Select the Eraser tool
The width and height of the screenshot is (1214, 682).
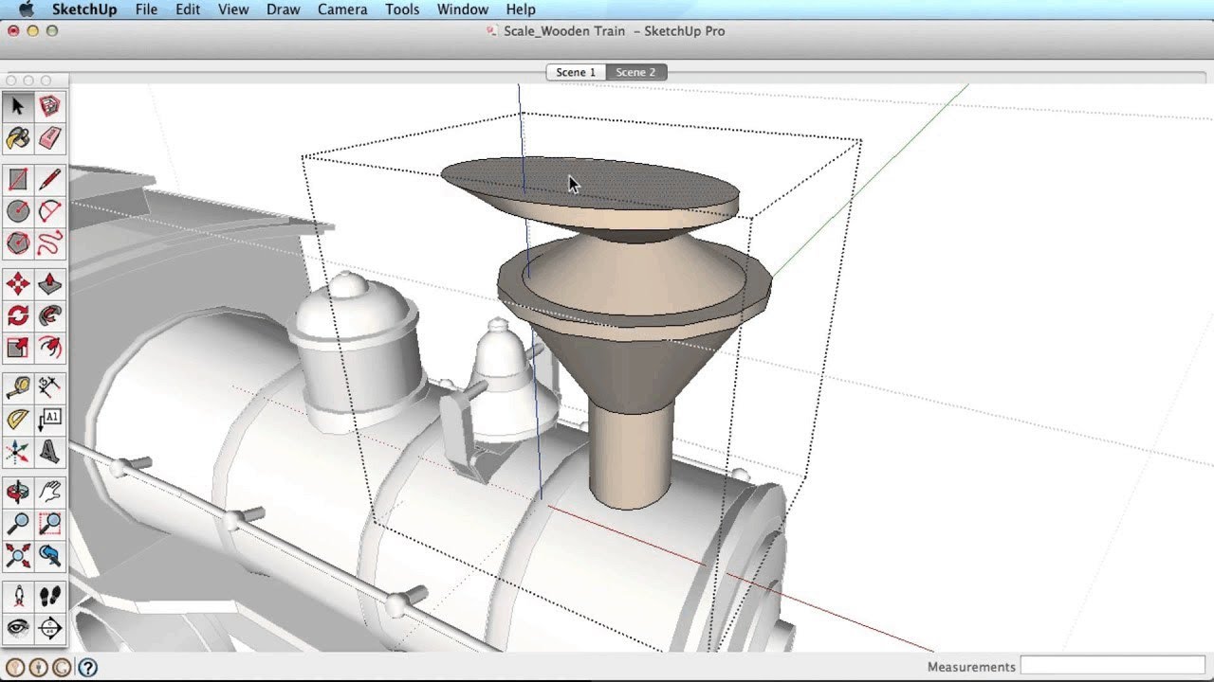pos(50,137)
